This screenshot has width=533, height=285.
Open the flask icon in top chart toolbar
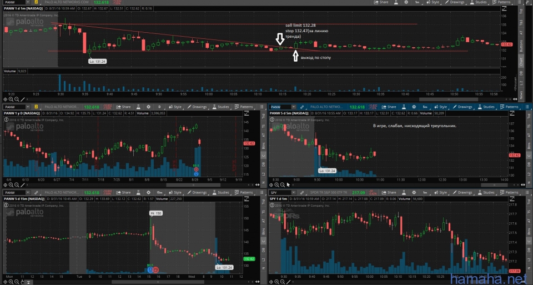(x=396, y=2)
